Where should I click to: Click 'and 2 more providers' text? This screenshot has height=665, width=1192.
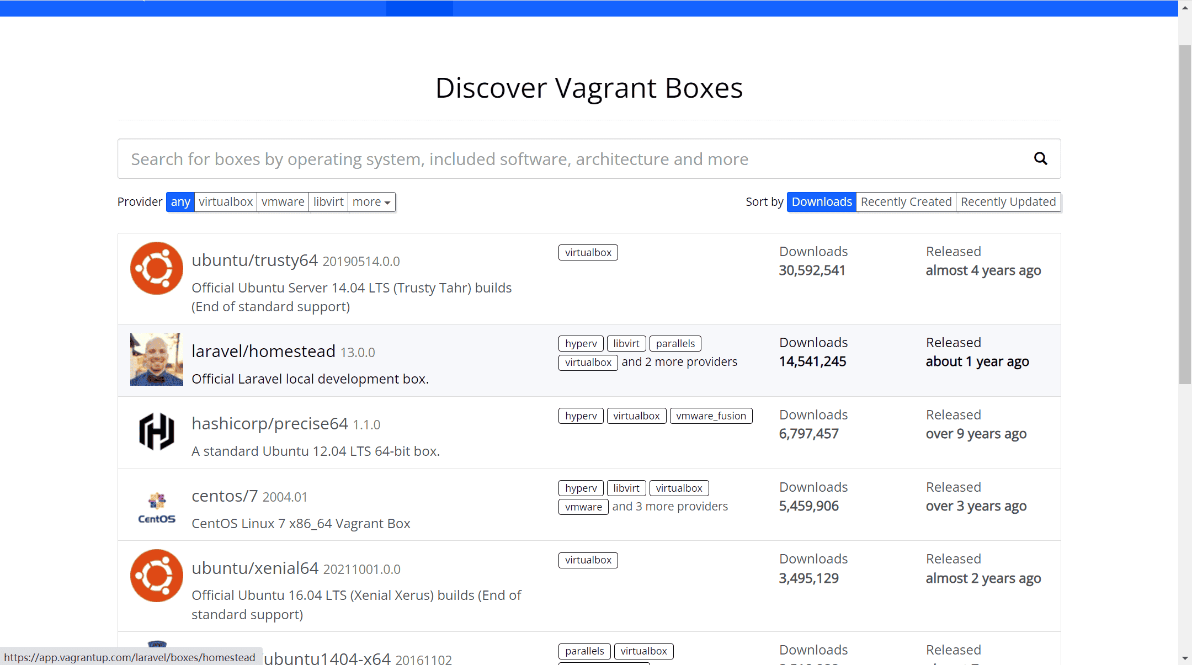coord(679,362)
